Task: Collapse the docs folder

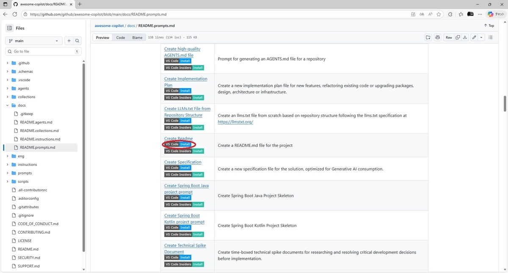Action: 7,105
